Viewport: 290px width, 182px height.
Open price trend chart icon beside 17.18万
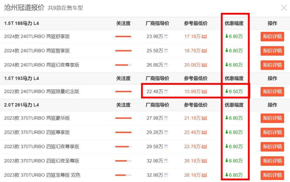[204, 36]
